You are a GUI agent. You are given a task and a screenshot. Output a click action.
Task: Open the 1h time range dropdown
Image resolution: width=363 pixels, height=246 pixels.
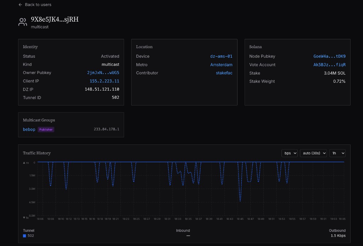pos(337,153)
